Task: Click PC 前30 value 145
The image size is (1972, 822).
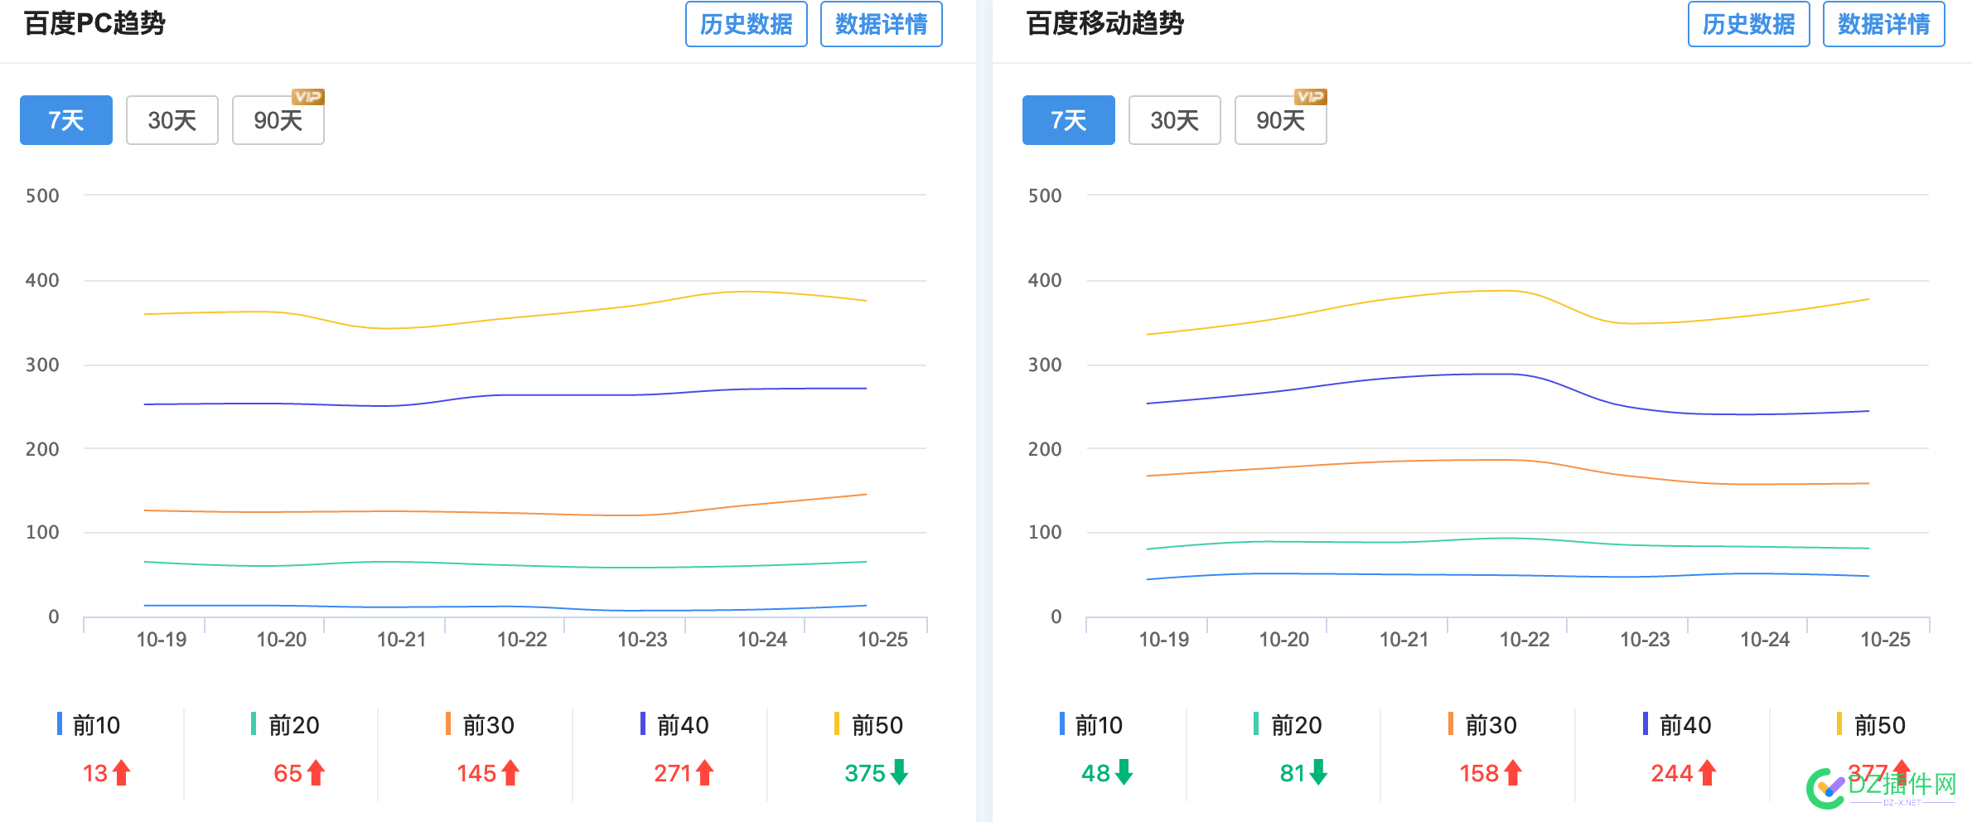Action: click(476, 774)
